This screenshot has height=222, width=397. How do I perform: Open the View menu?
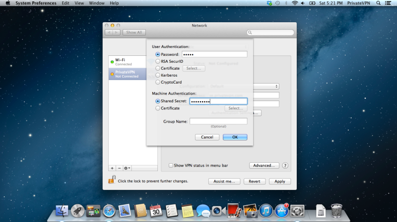coord(79,3)
